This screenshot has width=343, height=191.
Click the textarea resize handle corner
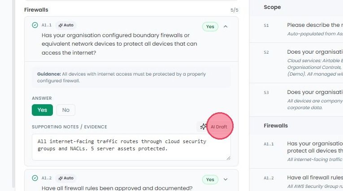pos(228,158)
